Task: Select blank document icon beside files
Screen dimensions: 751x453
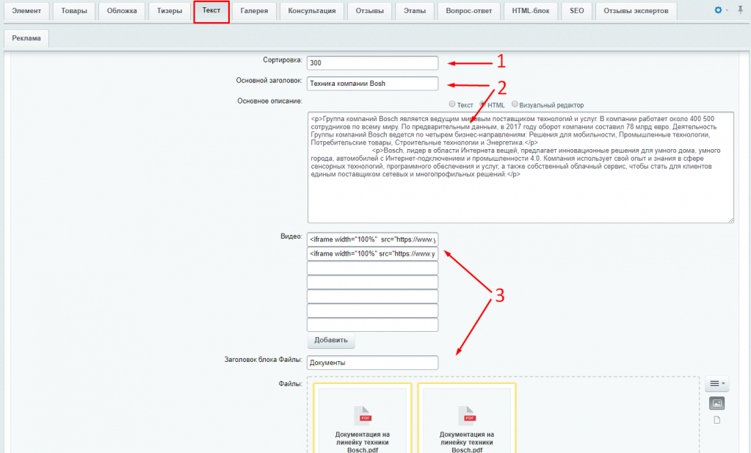Action: (x=716, y=420)
